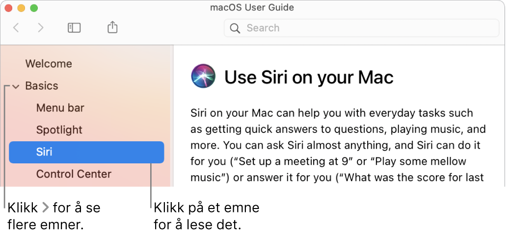Open the Control Center topic
Viewport: 508px width, 235px height.
(74, 174)
